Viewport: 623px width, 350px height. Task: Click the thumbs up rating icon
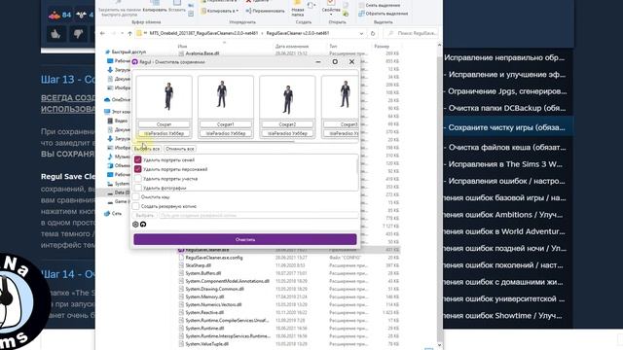click(55, 34)
